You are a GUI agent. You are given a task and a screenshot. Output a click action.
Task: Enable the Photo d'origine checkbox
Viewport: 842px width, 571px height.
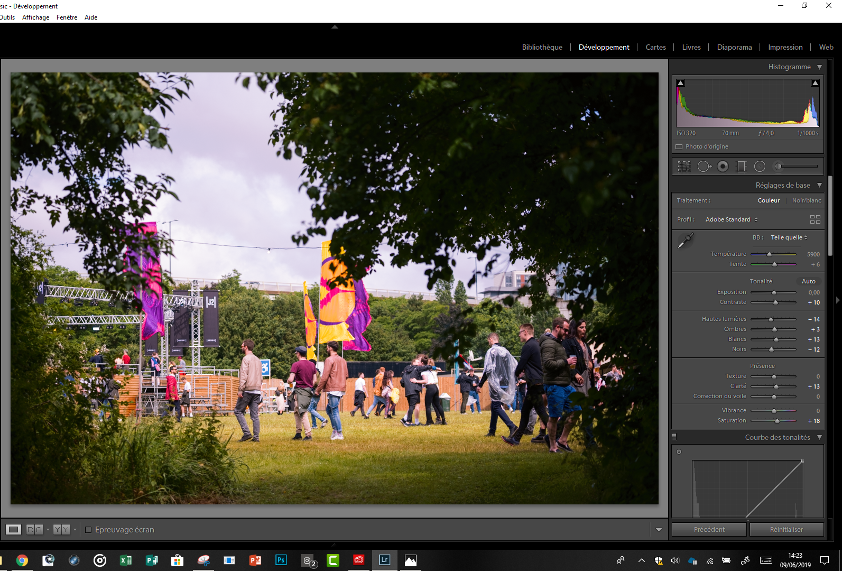click(679, 146)
